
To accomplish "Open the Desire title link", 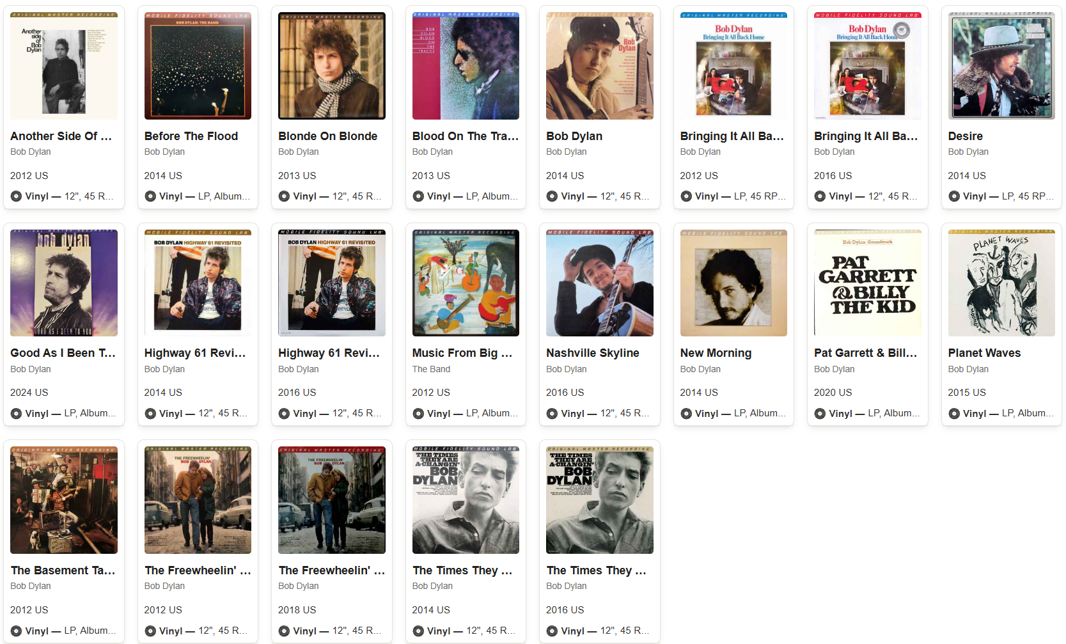I will (x=966, y=136).
